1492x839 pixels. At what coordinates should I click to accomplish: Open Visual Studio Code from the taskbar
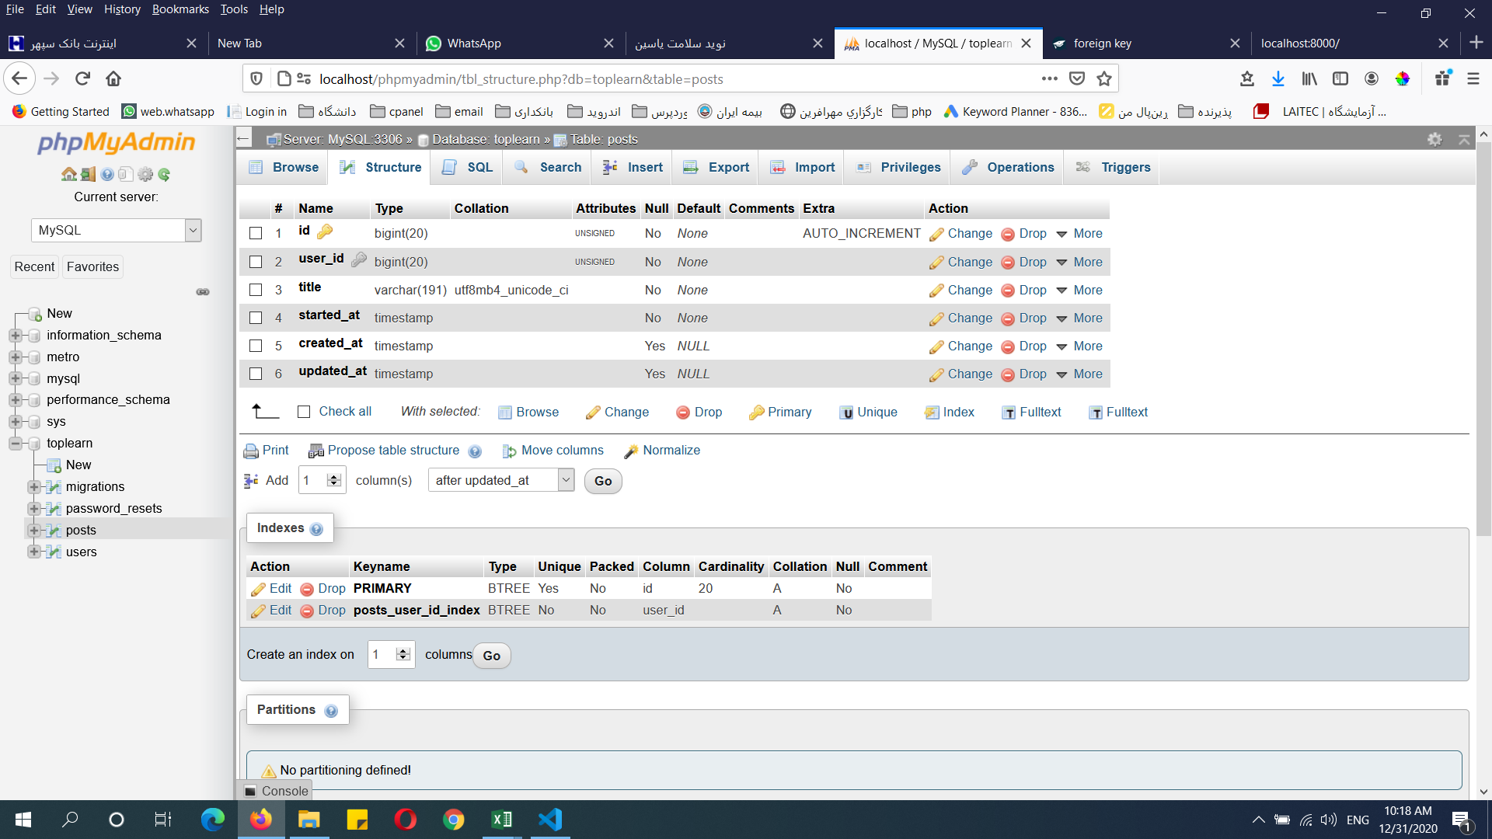pos(550,819)
